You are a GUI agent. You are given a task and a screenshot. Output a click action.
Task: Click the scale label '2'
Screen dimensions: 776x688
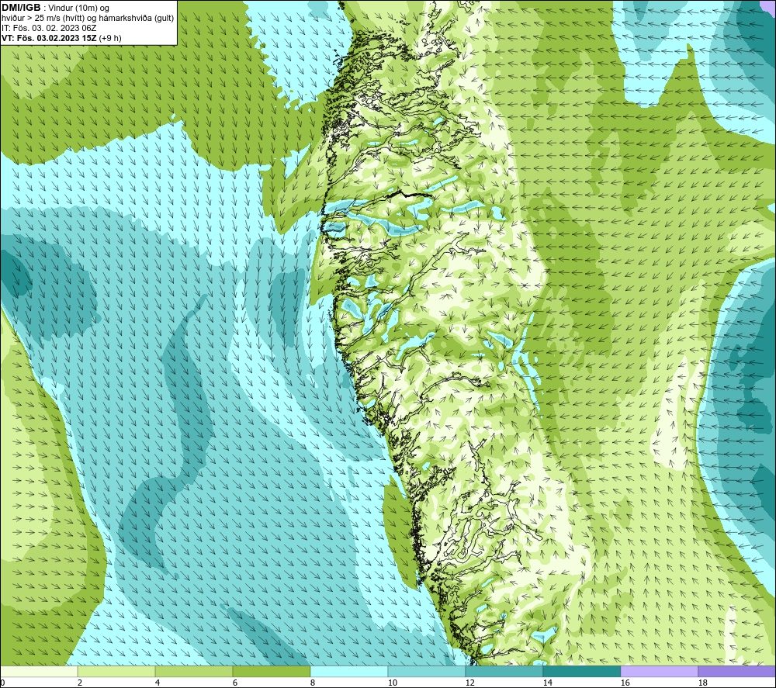click(80, 683)
